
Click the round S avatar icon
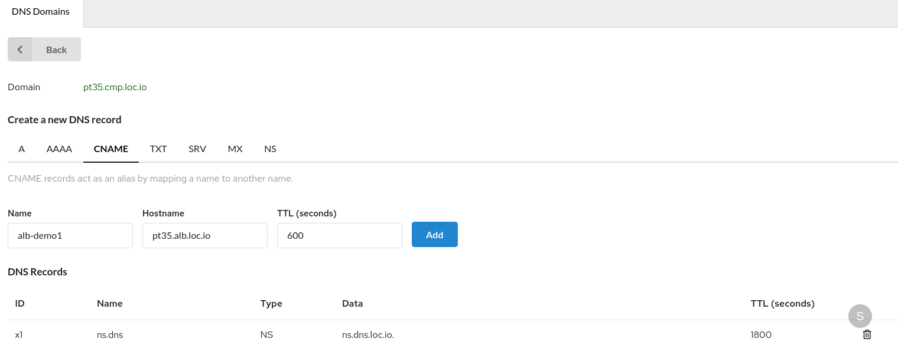[x=860, y=316]
